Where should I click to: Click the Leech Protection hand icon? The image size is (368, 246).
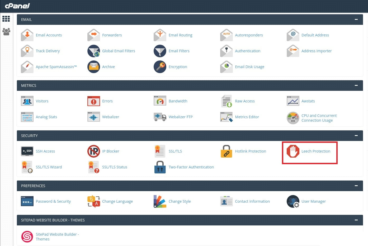293,151
